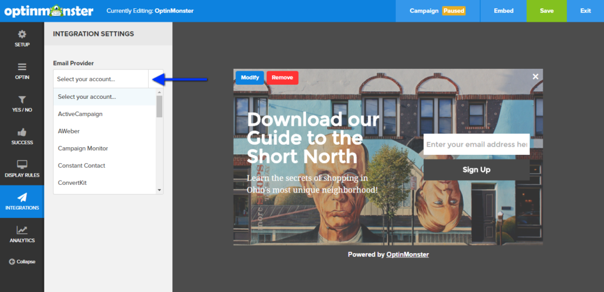
Task: Save the campaign
Action: (x=547, y=11)
